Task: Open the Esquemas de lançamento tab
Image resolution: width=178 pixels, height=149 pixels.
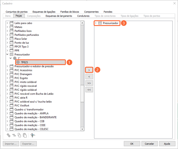Action: point(59,16)
